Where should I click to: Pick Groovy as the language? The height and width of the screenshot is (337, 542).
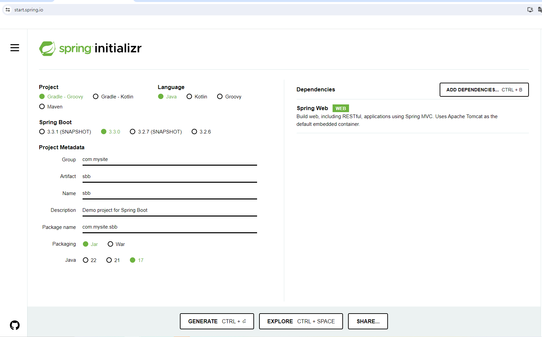229,97
